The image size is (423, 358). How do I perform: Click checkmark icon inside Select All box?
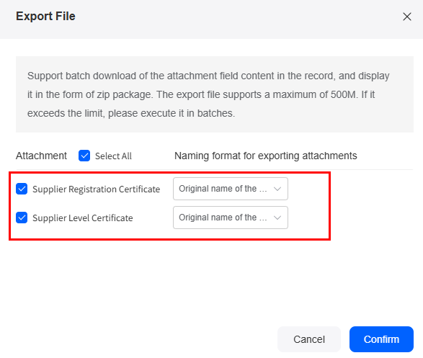84,156
